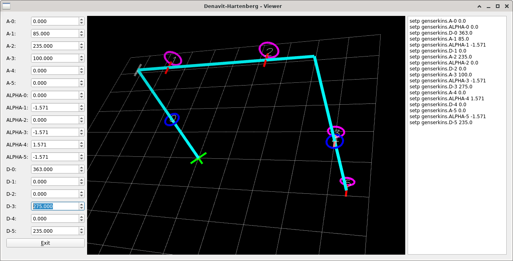513x261 pixels.
Task: Select the ALPHA-5 input field
Action: point(55,157)
